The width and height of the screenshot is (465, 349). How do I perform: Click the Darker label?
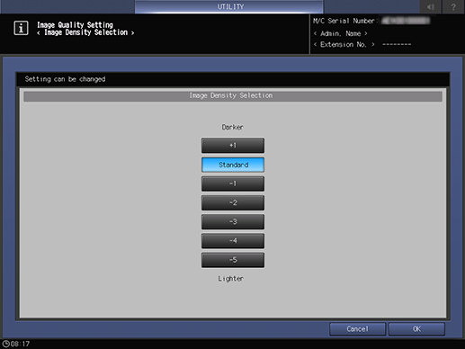[233, 127]
